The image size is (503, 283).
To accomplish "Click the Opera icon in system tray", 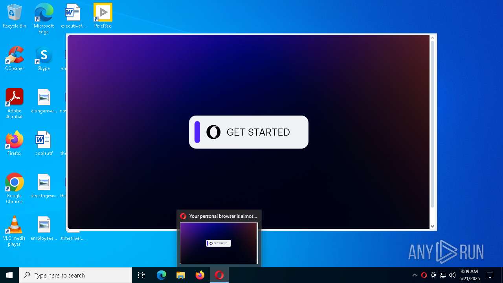I will pyautogui.click(x=424, y=275).
